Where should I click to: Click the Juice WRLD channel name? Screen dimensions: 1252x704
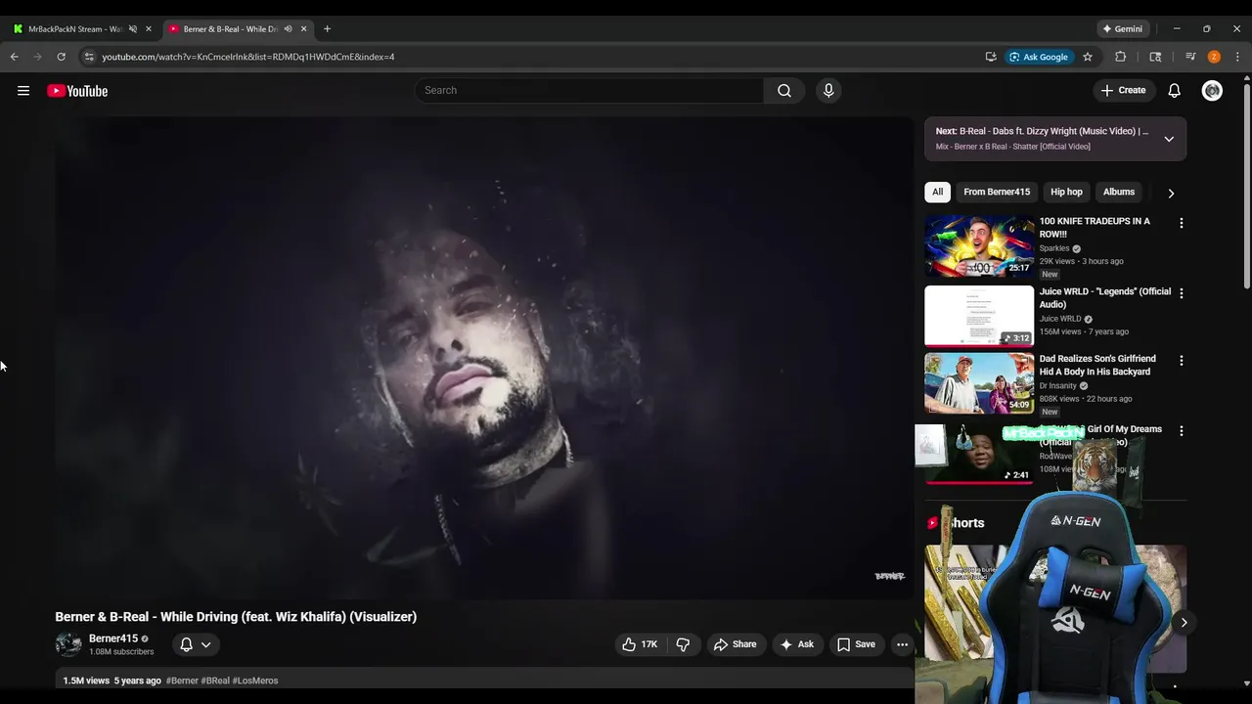(x=1060, y=319)
